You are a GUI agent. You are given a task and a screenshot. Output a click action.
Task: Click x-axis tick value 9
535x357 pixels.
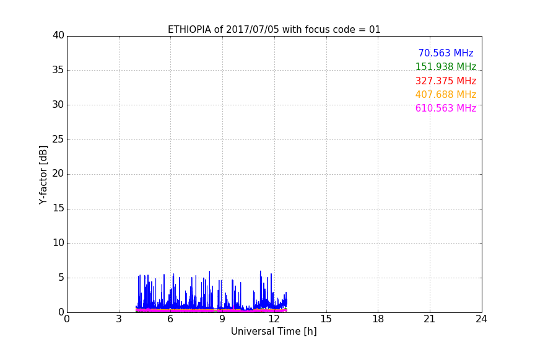[222, 319]
